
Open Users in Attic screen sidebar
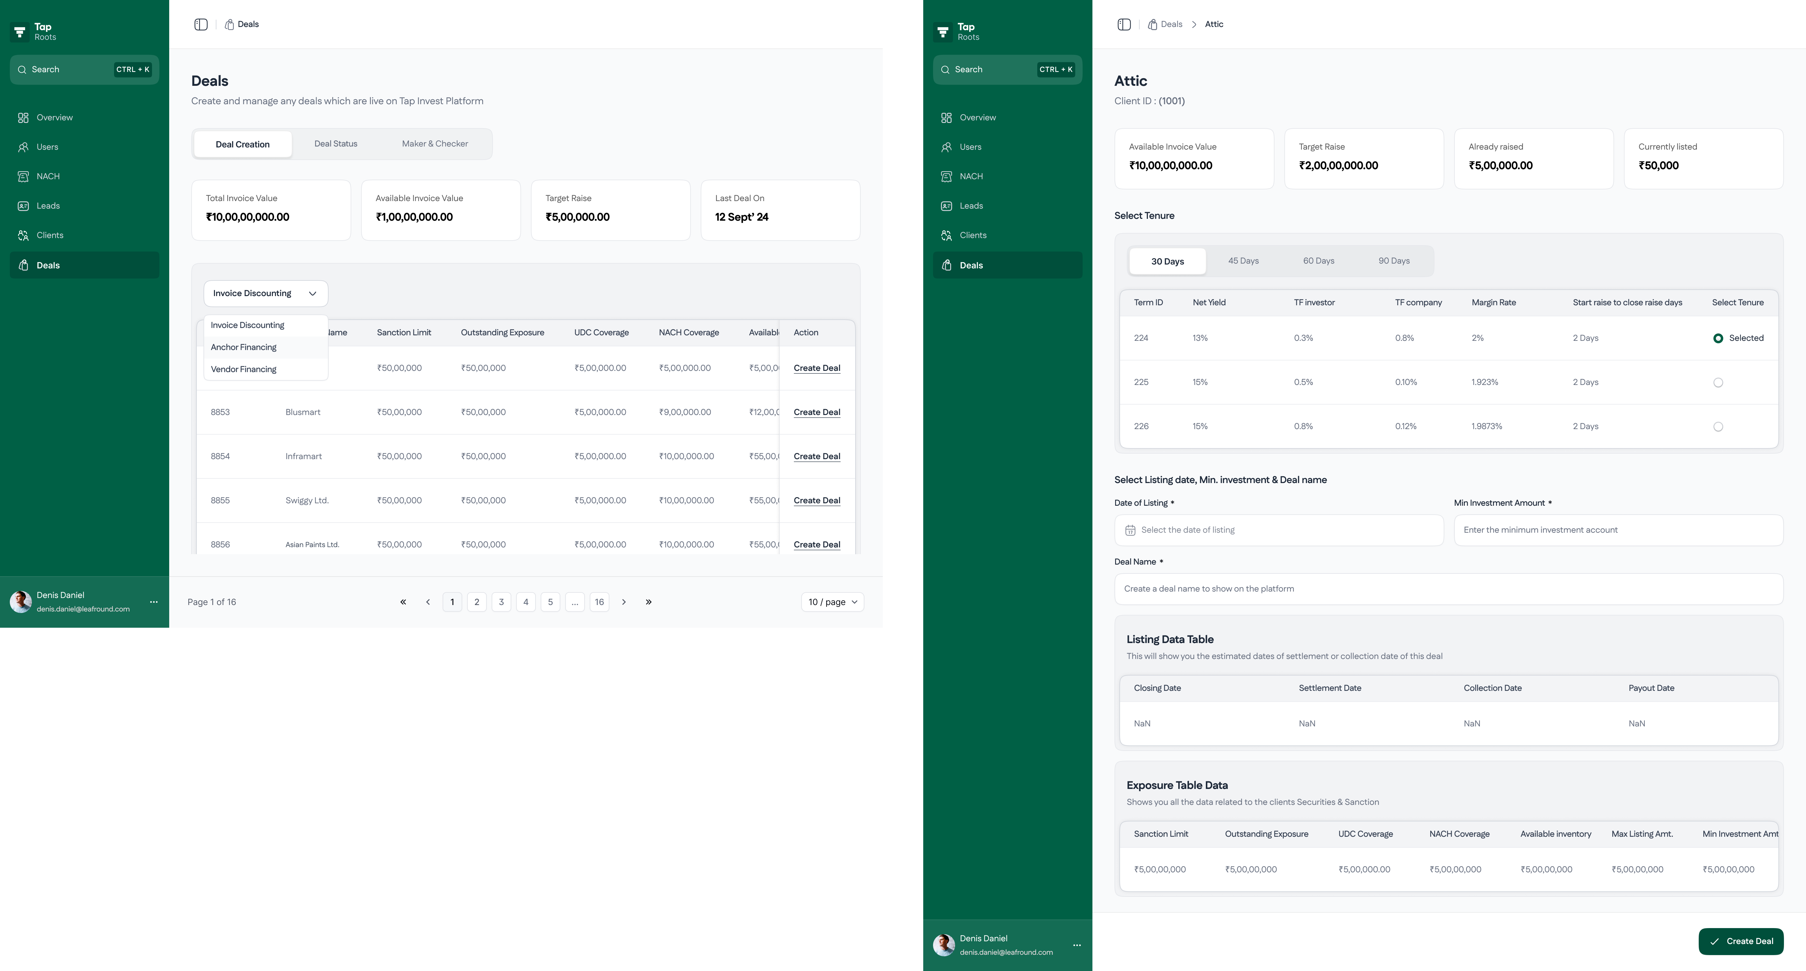pos(1008,147)
